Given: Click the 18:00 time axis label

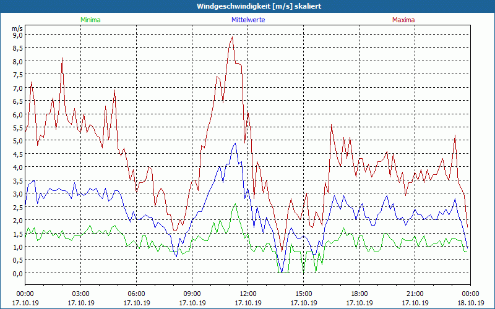Looking at the screenshot, I should coord(359,294).
